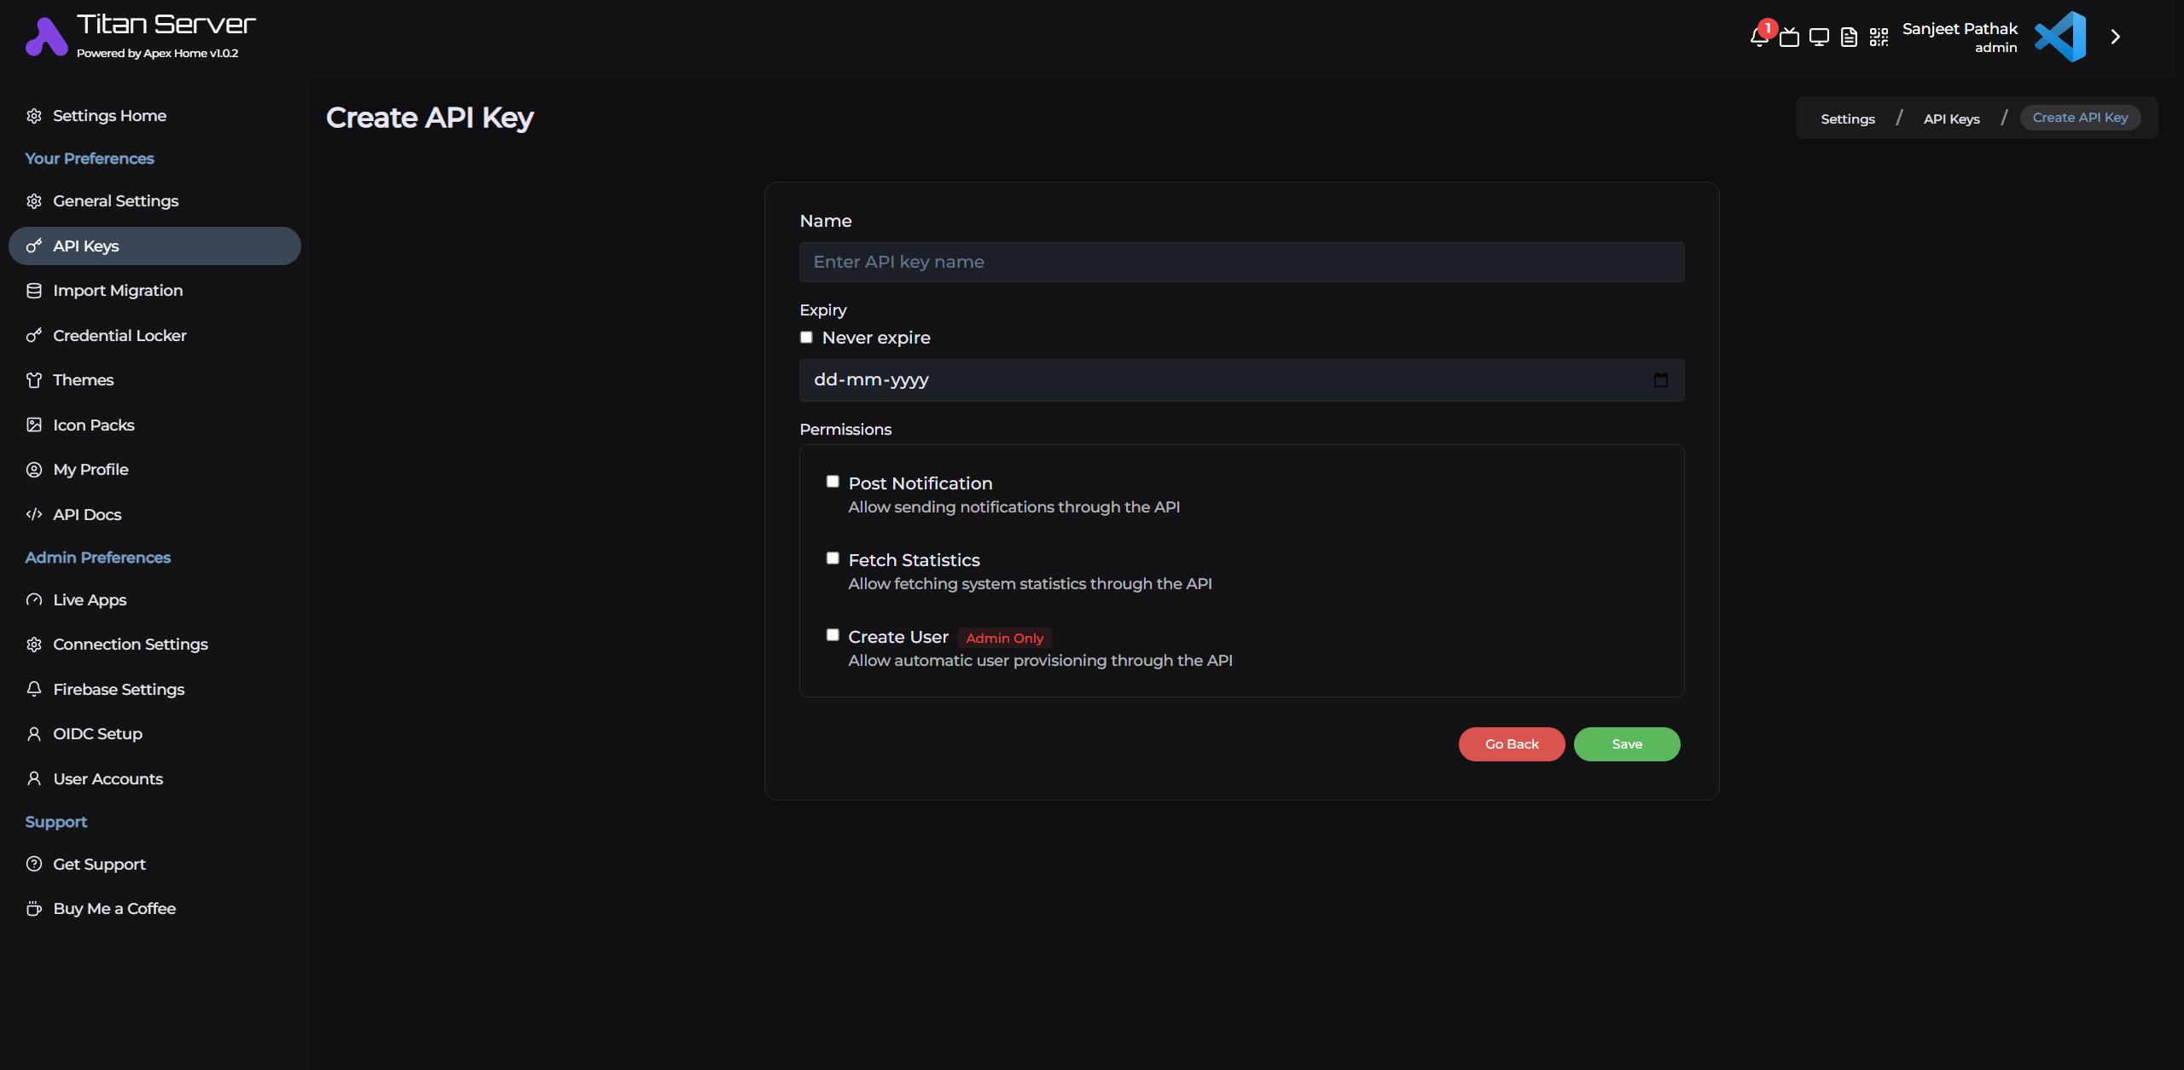Check the Post Notification permission
The height and width of the screenshot is (1070, 2184).
click(x=833, y=481)
